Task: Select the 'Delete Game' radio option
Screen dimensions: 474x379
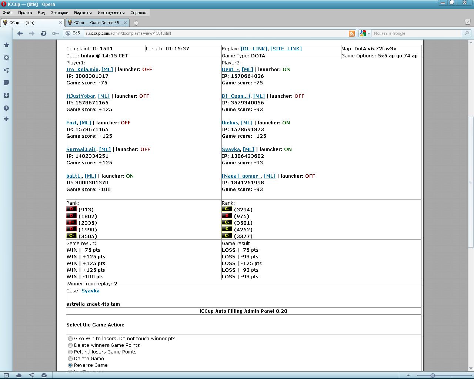Action: coord(70,359)
